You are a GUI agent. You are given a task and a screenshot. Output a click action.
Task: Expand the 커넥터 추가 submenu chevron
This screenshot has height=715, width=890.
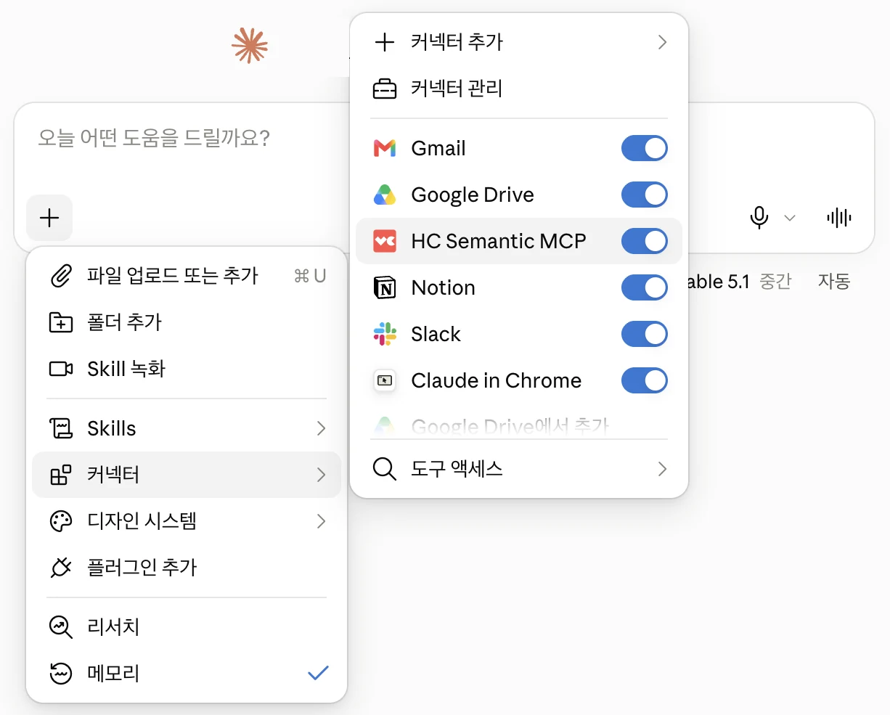click(662, 42)
